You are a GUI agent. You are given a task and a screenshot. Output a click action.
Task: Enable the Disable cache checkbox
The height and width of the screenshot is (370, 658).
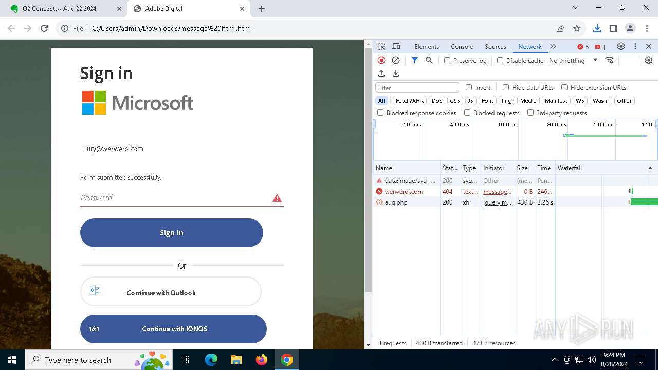pos(500,60)
